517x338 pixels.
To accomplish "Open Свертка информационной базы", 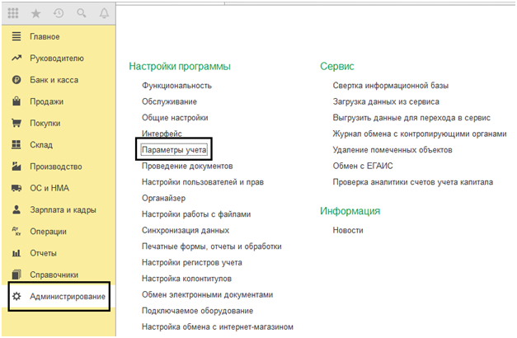I will coord(390,86).
